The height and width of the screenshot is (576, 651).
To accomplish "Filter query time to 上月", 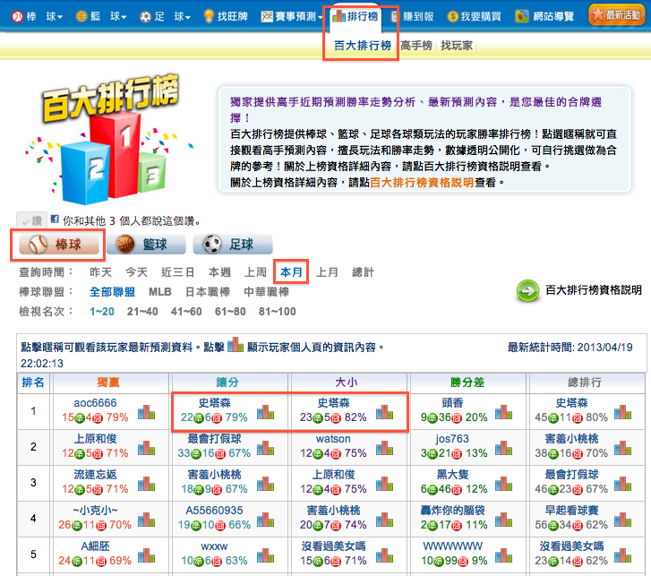I will pyautogui.click(x=327, y=272).
